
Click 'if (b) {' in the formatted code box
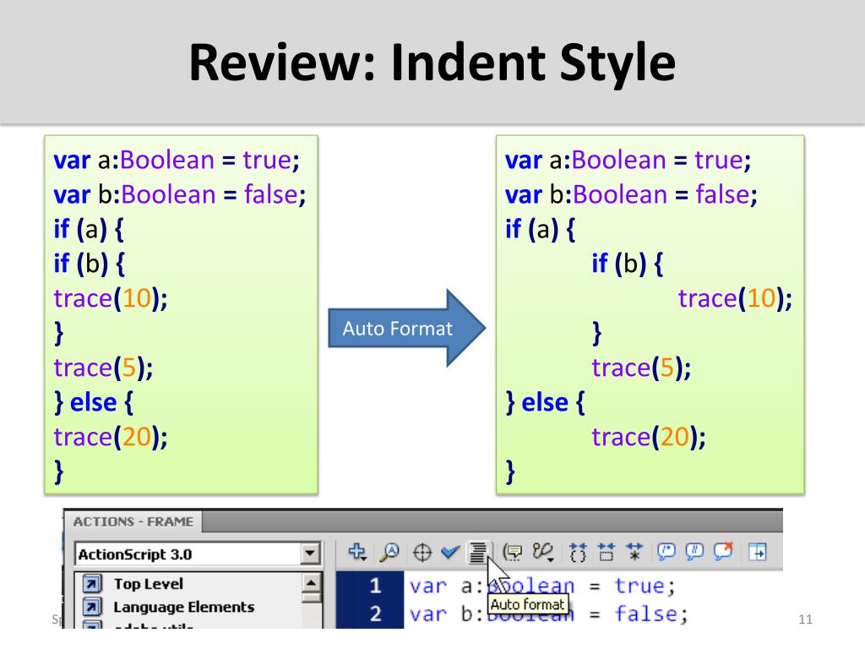[627, 264]
